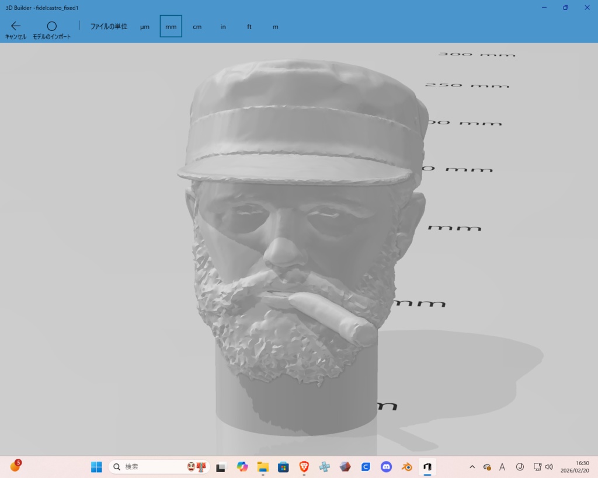Launch Copilot from the taskbar
This screenshot has height=478, width=598.
point(242,466)
